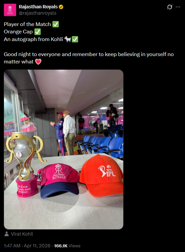Open the Rajasthan Royals display name link
Screen dimensions: 185x252
click(38, 7)
